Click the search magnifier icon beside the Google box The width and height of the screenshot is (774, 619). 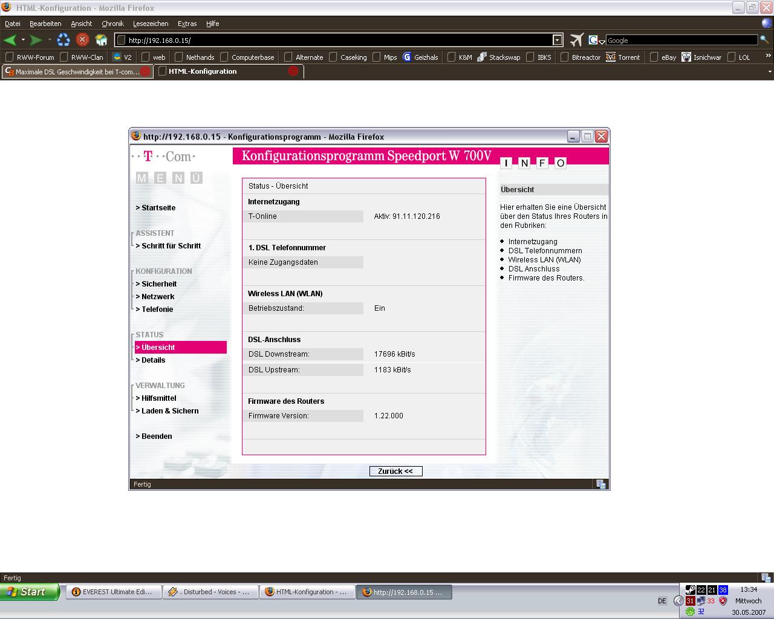coord(764,40)
